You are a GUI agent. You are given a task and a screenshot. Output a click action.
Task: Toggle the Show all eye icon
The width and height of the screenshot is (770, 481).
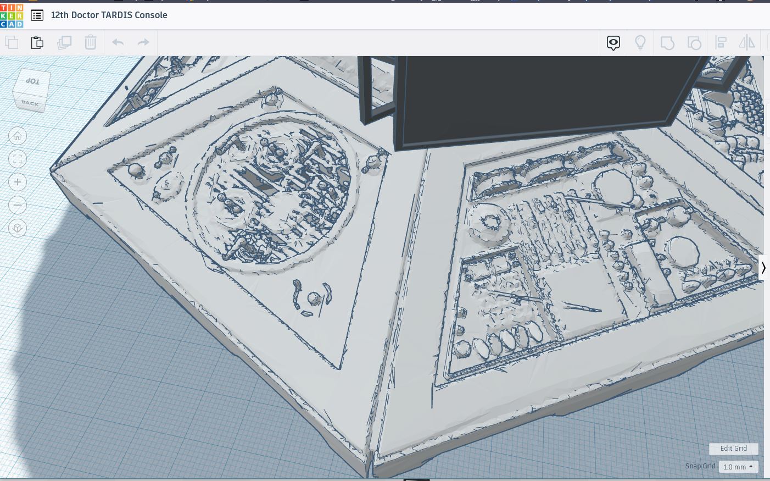point(613,43)
